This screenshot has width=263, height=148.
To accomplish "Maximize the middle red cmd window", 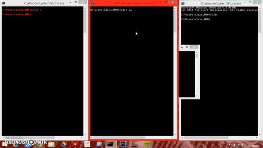I will click(166, 2).
